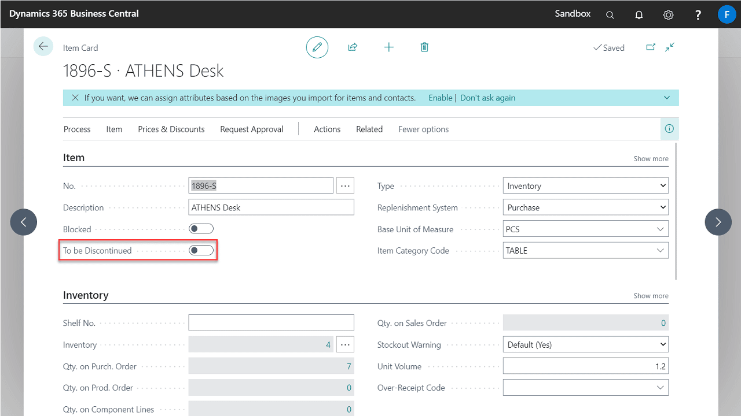741x416 pixels.
Task: Open the search magnifier icon
Action: click(610, 14)
